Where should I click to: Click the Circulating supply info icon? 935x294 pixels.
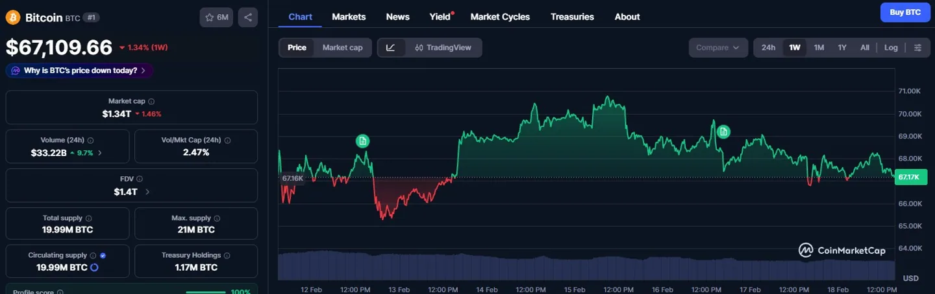tap(93, 256)
